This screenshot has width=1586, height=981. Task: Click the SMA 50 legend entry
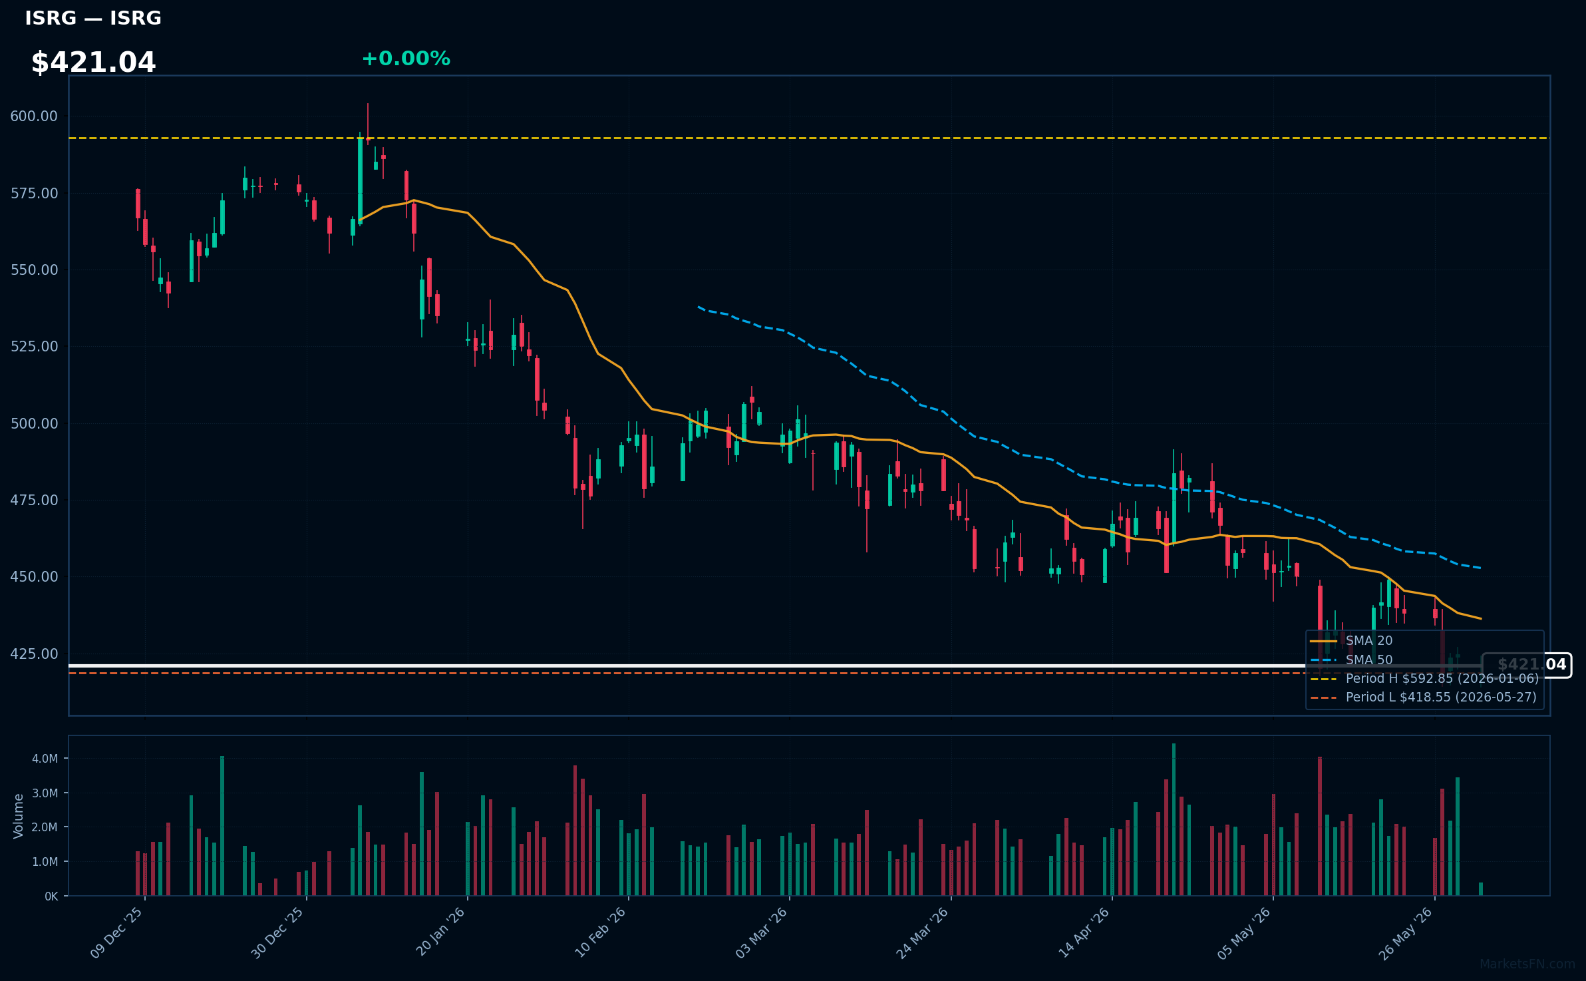(1351, 660)
